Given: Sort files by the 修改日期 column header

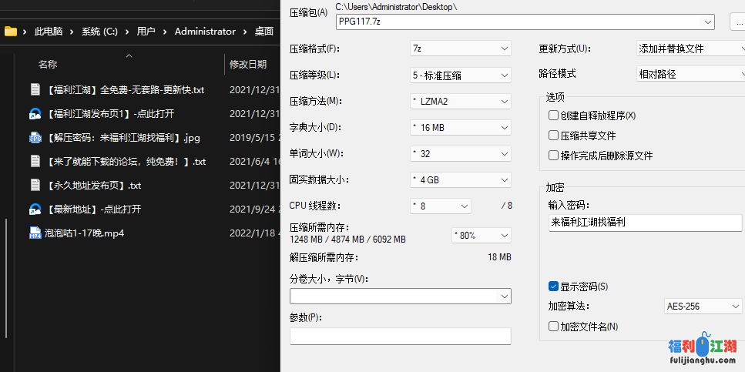Looking at the screenshot, I should pyautogui.click(x=248, y=64).
